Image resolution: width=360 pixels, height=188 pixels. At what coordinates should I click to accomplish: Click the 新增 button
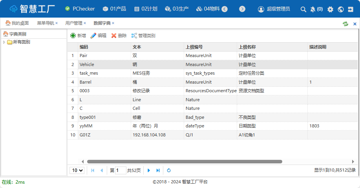[78, 36]
